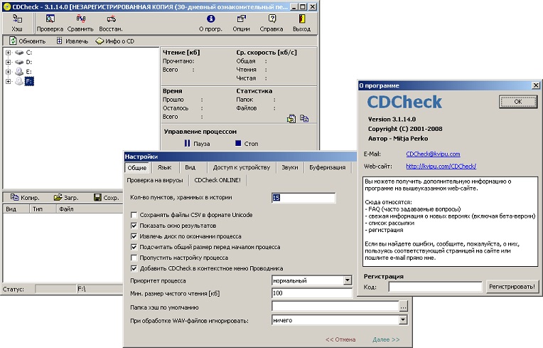The image size is (543, 348).
Task: Open the CDCheck@kvipu.com email link
Action: (x=434, y=154)
